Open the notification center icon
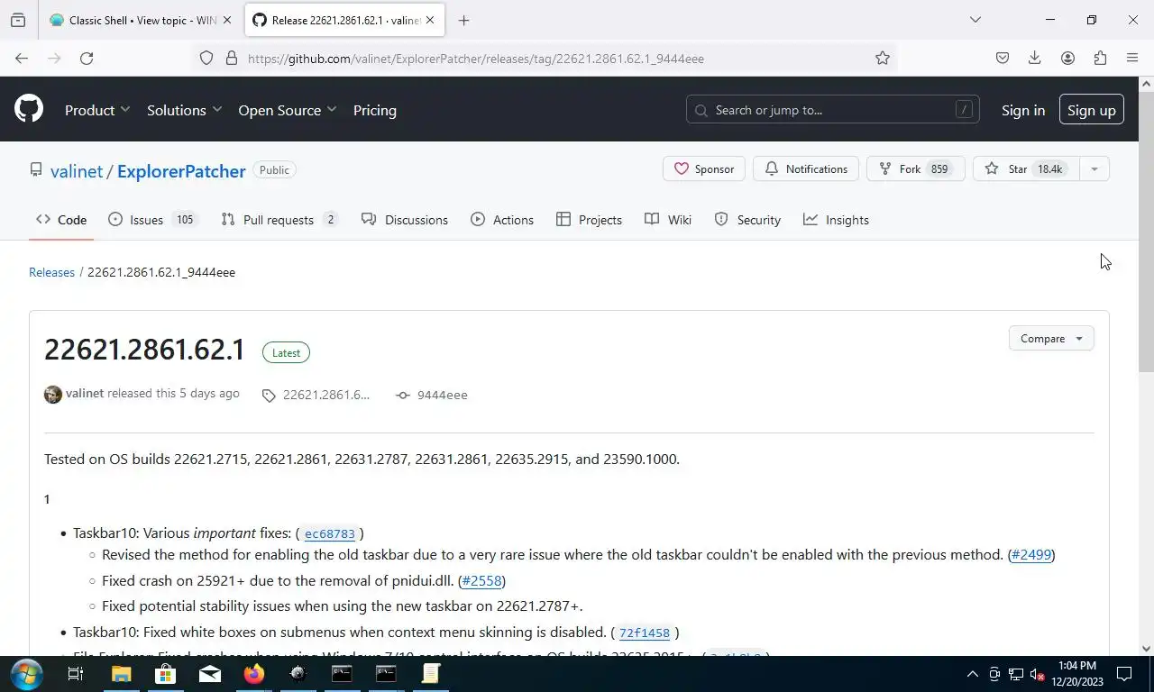 click(x=1124, y=673)
